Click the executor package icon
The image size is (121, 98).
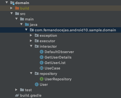pos(37,41)
